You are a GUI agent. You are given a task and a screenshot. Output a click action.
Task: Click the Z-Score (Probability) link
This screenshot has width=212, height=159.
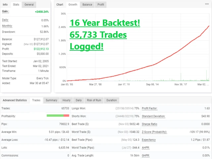(x=154, y=132)
